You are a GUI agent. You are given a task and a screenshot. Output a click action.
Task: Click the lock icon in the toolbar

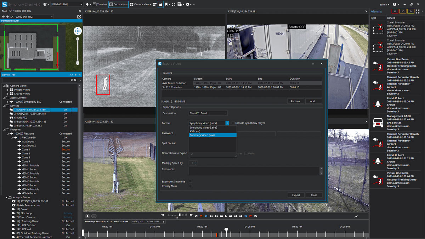(160, 4)
